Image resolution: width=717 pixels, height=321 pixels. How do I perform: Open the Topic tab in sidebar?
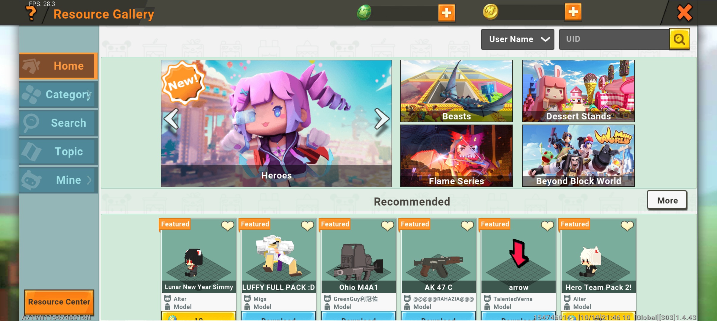(x=58, y=152)
